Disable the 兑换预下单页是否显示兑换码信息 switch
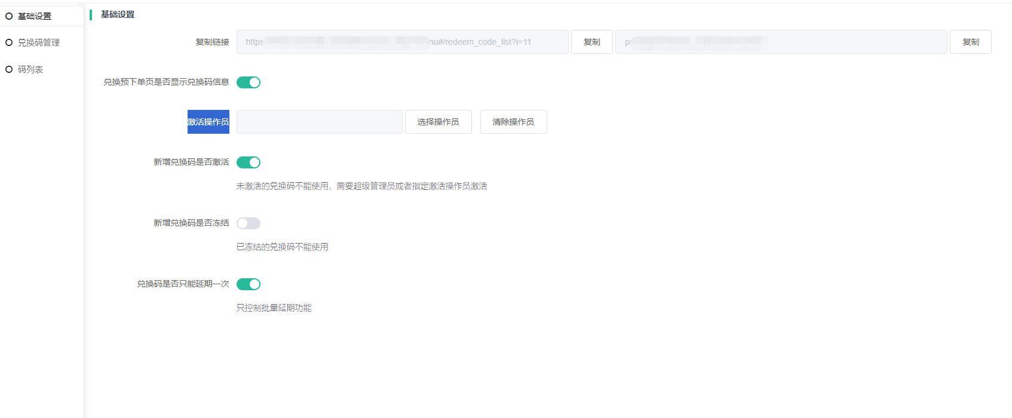This screenshot has height=418, width=1012. coord(249,82)
